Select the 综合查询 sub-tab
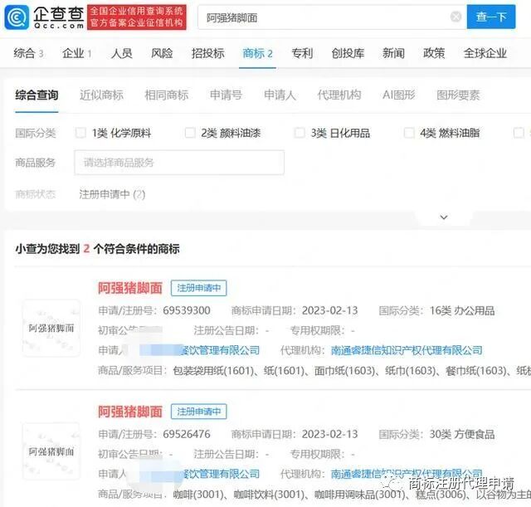 pyautogui.click(x=37, y=95)
